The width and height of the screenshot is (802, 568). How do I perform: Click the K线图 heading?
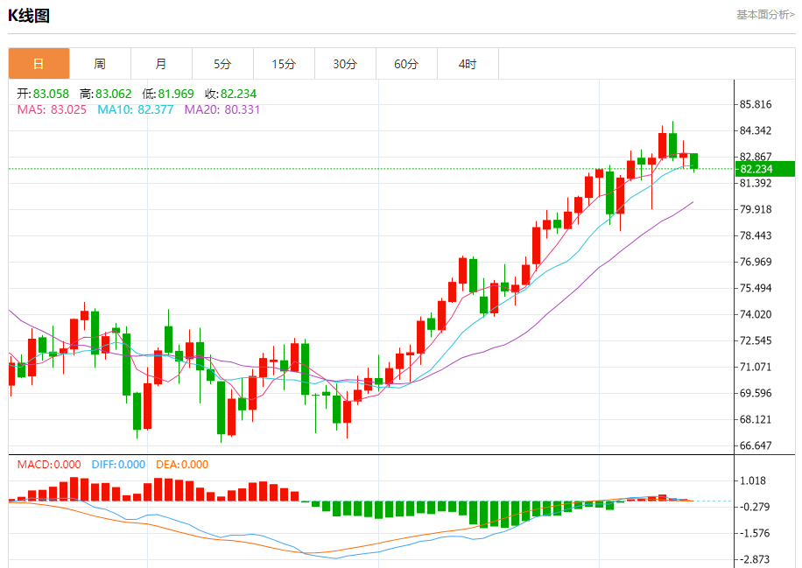coord(29,16)
